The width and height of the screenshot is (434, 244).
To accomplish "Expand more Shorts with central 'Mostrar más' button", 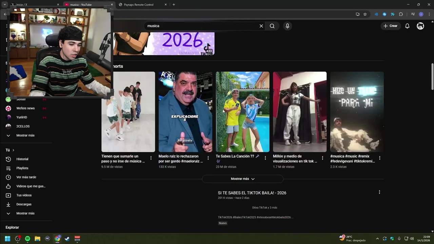I will (x=243, y=179).
